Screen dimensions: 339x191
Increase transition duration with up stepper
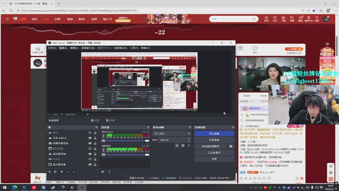pos(189,139)
